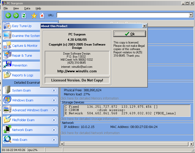Screen dimensions: 195x153
Task: Click the System Exam tower icon
Action: [x=7, y=90]
